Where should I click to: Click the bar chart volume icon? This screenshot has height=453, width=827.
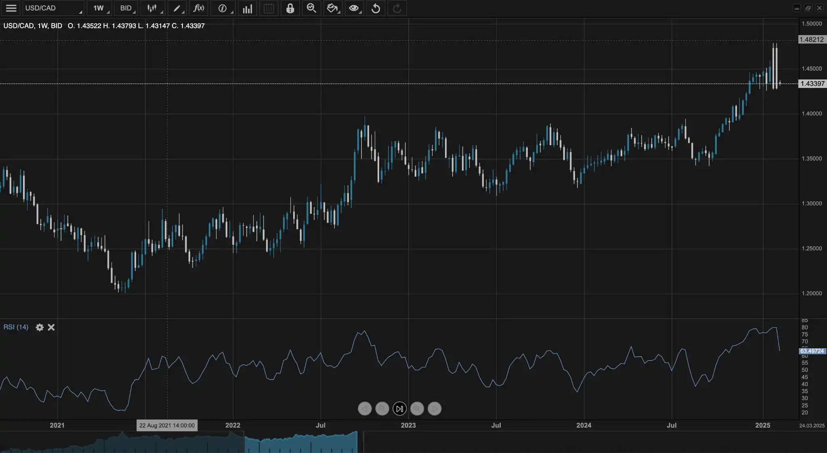tap(248, 8)
